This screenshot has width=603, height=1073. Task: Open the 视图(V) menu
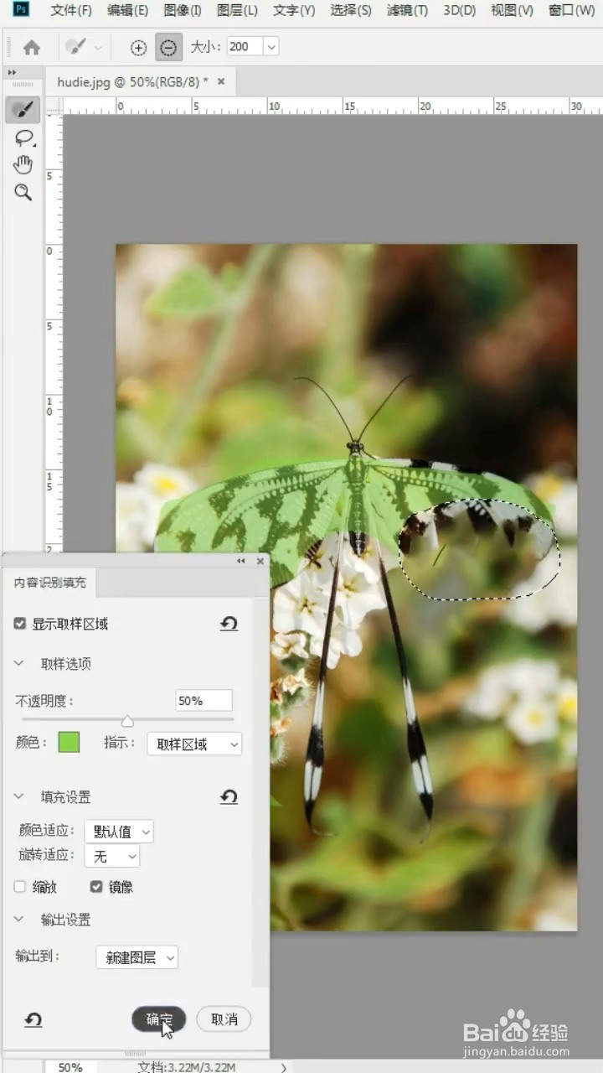tap(512, 10)
